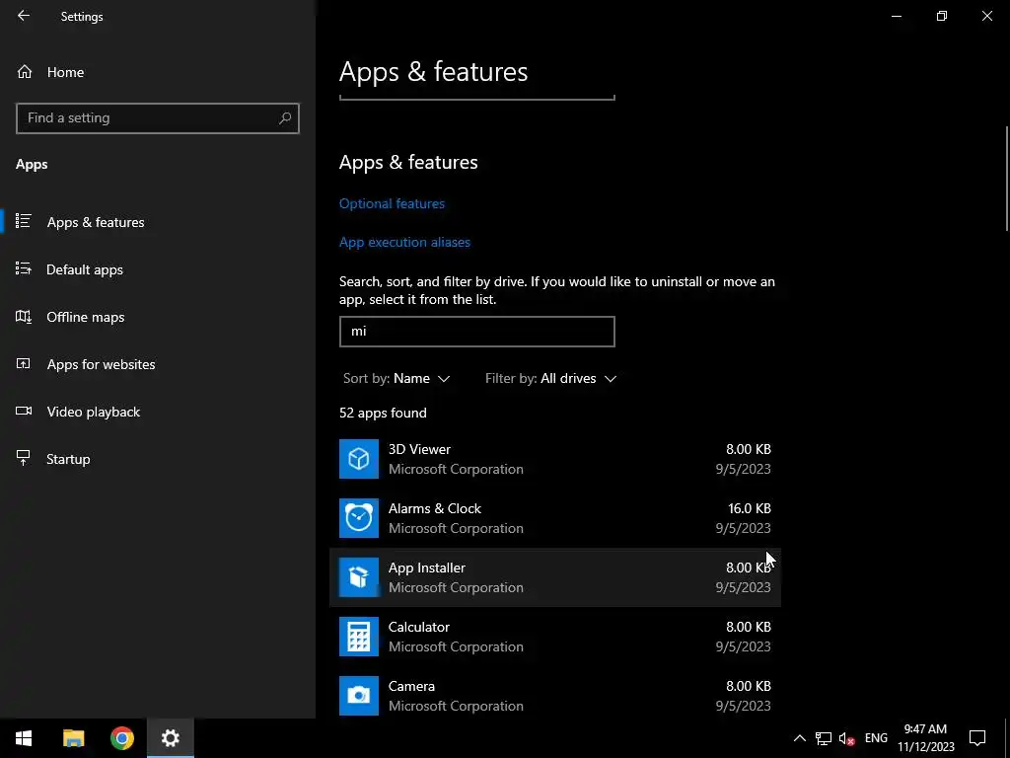Screen dimensions: 1010x758
Task: Click the app list search box containing "mi"
Action: 476,332
